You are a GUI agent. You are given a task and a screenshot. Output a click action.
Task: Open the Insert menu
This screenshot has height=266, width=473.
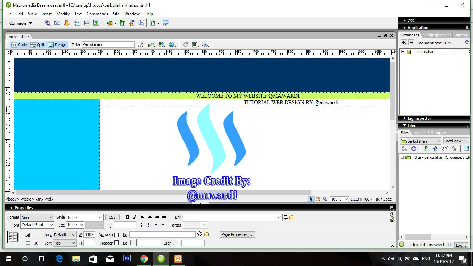(46, 14)
